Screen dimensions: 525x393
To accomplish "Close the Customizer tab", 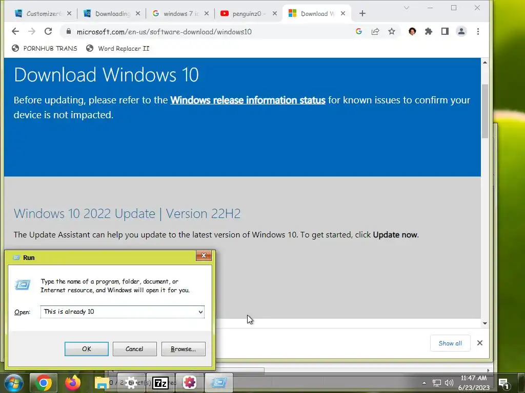I will click(69, 13).
